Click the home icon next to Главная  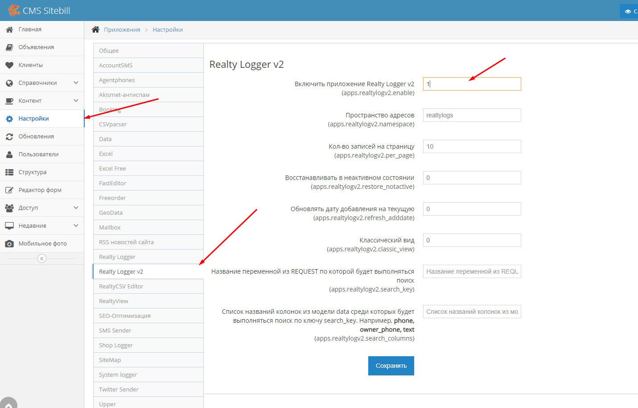point(9,29)
